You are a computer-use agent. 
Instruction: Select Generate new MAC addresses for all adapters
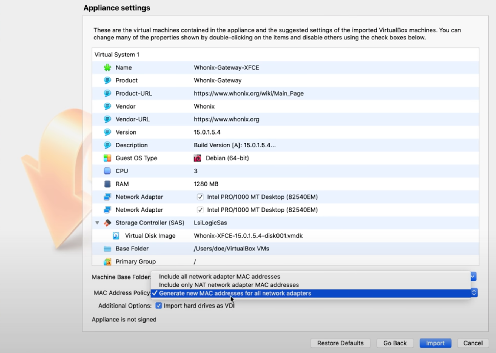tap(310, 293)
